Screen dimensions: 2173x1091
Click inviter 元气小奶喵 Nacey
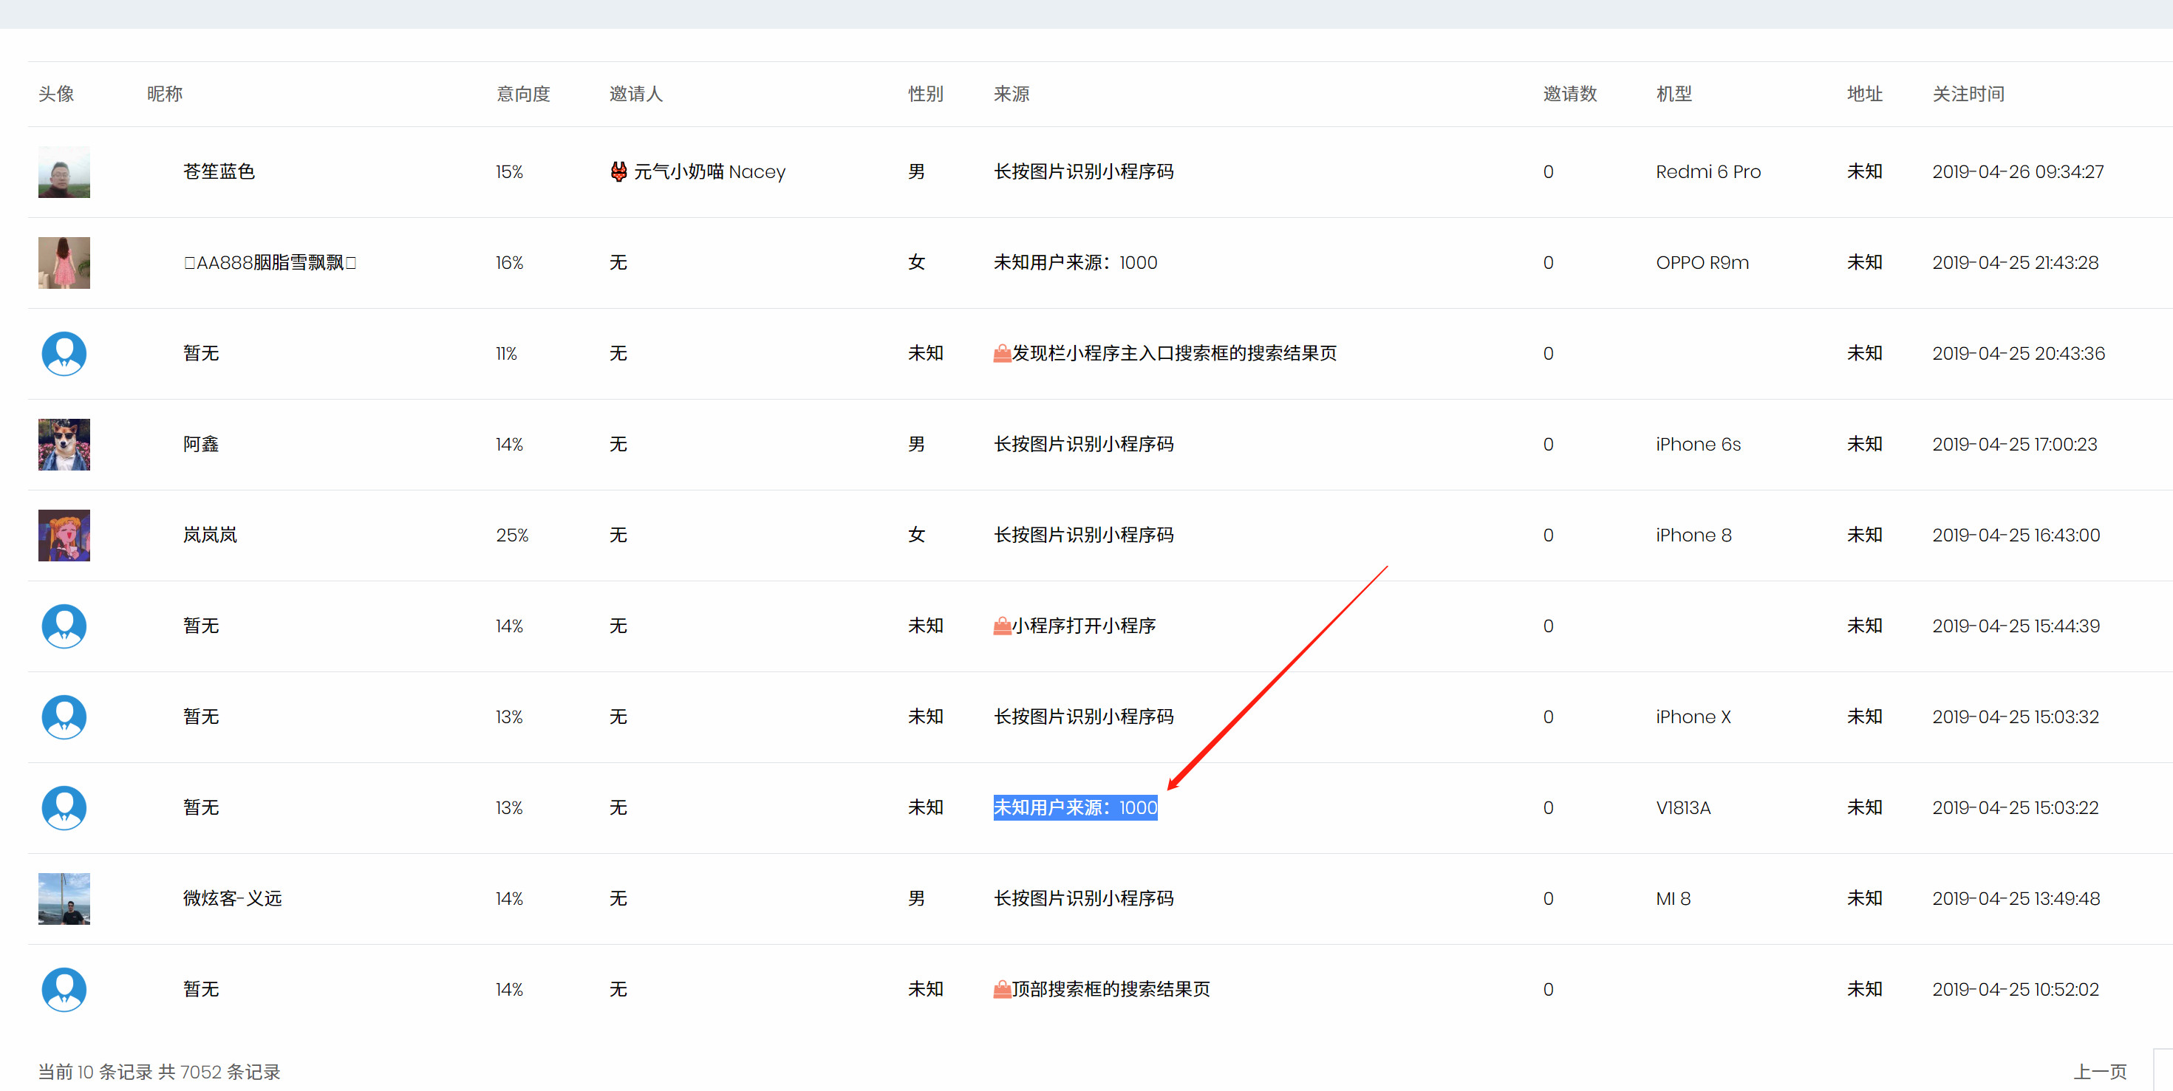coord(709,172)
